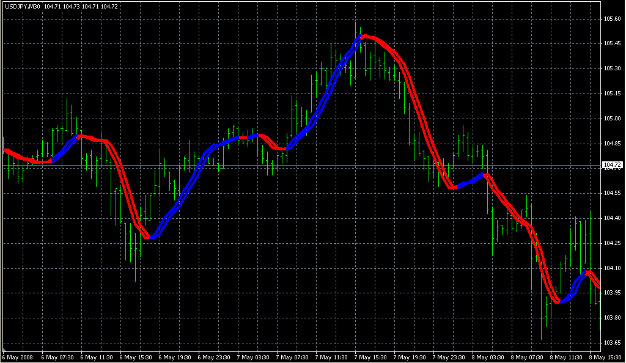Click the 104.40 label on price axis
The image size is (626, 363).
click(x=612, y=218)
